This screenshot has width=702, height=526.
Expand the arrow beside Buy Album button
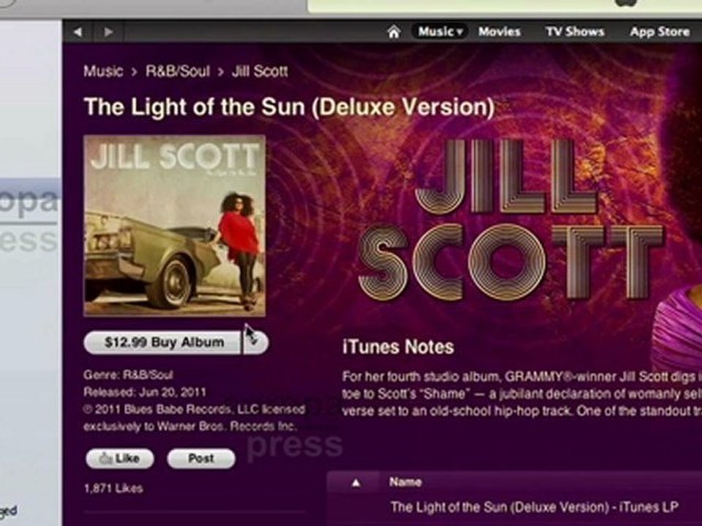pyautogui.click(x=256, y=342)
